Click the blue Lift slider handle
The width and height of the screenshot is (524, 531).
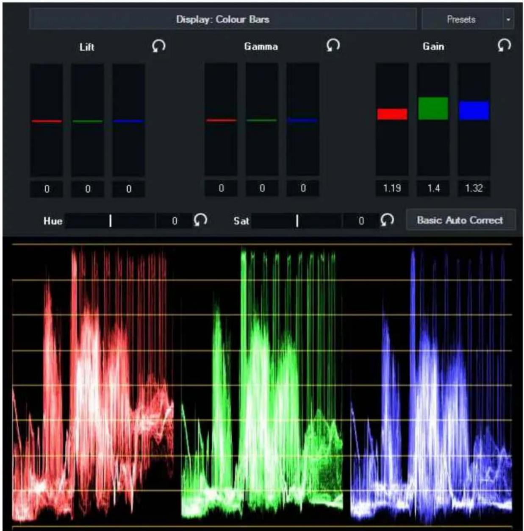(129, 121)
